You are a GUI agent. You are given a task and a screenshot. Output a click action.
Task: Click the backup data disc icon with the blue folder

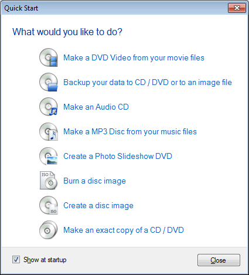pyautogui.click(x=49, y=82)
